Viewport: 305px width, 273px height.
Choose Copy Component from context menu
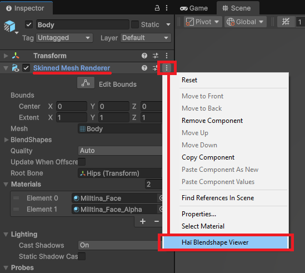click(208, 157)
